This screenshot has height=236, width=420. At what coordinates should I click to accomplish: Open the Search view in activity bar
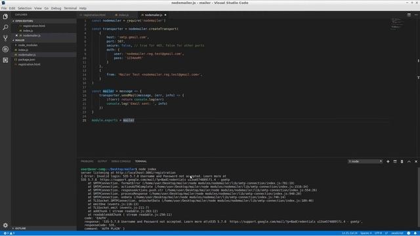click(x=5, y=28)
